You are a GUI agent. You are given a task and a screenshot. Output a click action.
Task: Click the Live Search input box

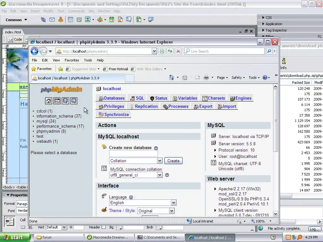pos(225,51)
